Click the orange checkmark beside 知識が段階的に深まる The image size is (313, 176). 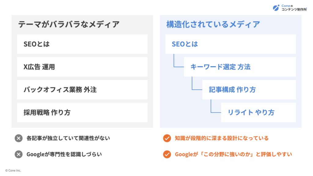point(167,138)
